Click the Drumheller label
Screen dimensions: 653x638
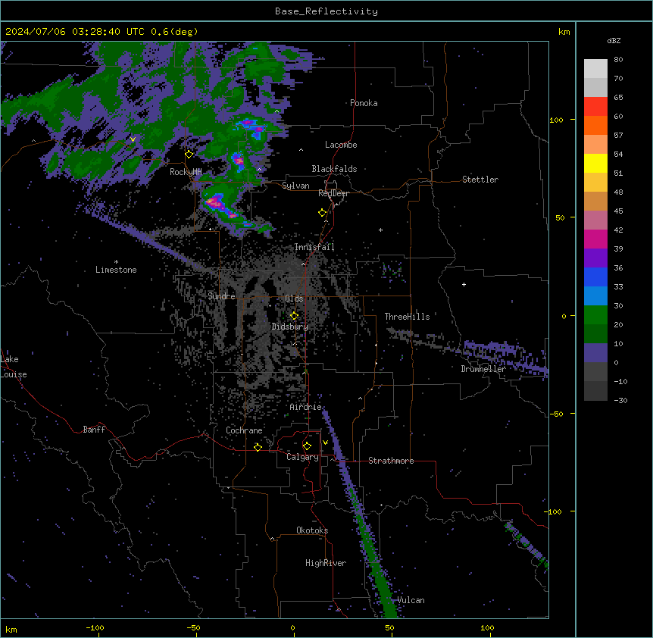[x=483, y=369]
